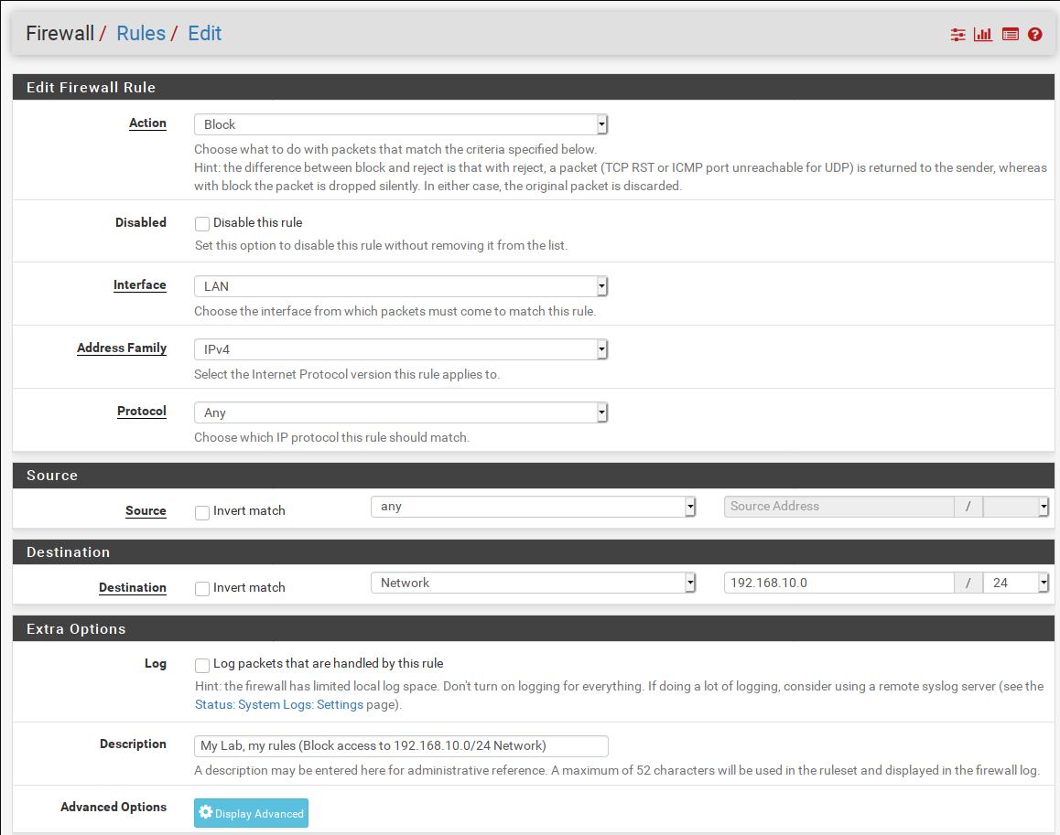Click the related settings sliders icon
This screenshot has width=1060, height=835.
point(957,35)
